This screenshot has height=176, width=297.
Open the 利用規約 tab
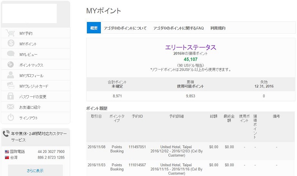(x=218, y=28)
